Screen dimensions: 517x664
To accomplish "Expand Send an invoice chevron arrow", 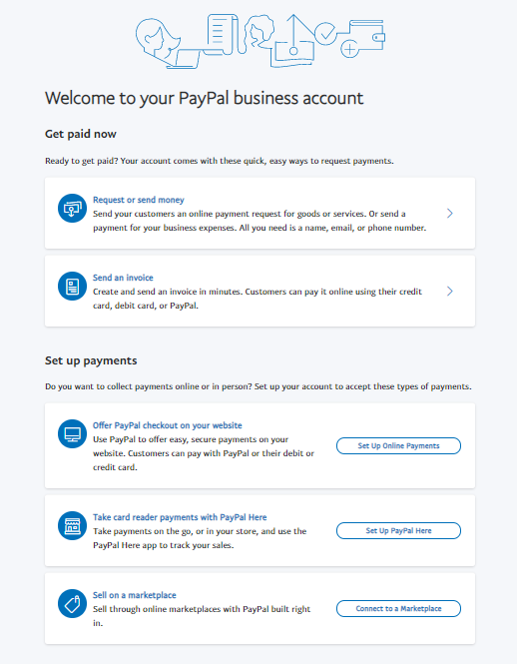I will (x=450, y=292).
